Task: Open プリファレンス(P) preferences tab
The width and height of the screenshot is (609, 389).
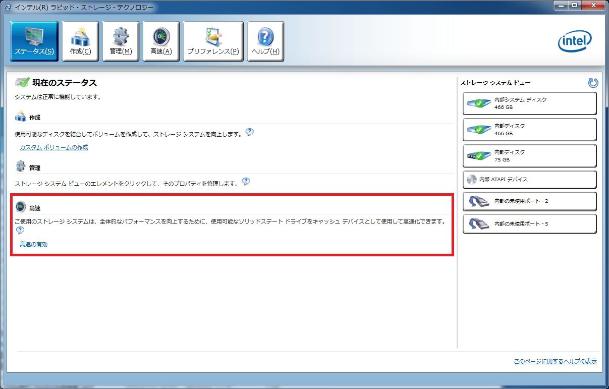Action: (x=213, y=41)
